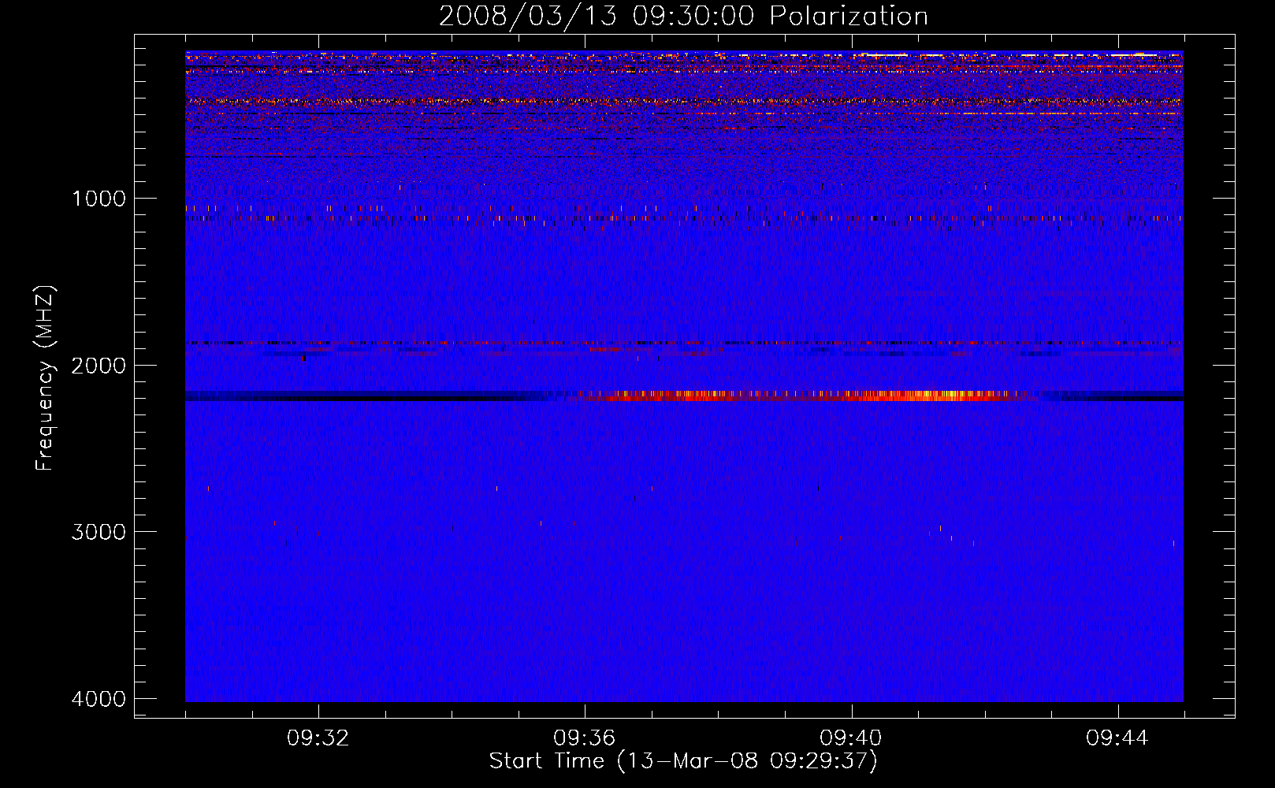Click the 2000 frequency tick label
The image size is (1275, 788).
99,366
